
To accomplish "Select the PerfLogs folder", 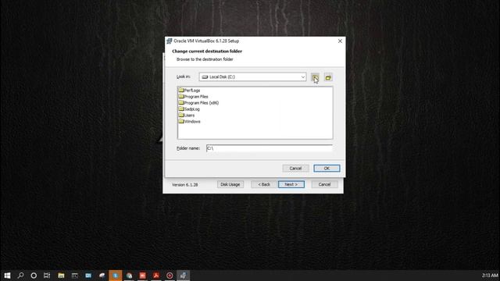I will coord(189,91).
